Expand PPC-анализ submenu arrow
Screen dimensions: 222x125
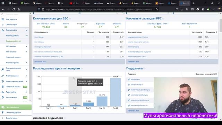(27, 52)
